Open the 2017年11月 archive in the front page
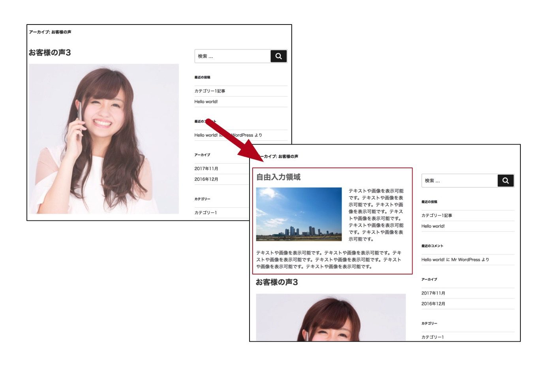Image resolution: width=548 pixels, height=365 pixels. click(x=433, y=293)
